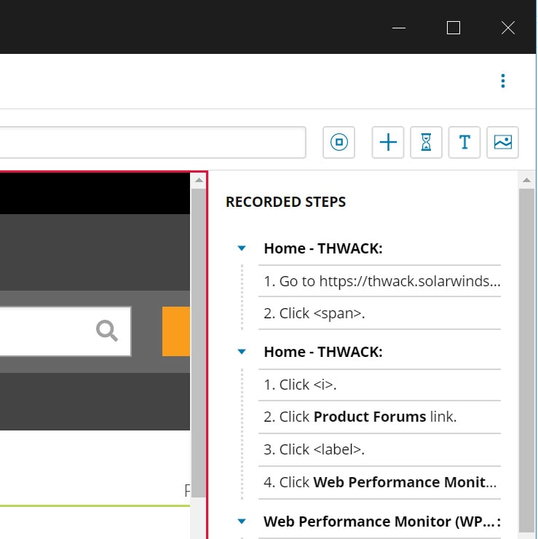Screen dimensions: 538x539
Task: Select step 4. Click Web Performance Monit...
Action: click(x=379, y=482)
